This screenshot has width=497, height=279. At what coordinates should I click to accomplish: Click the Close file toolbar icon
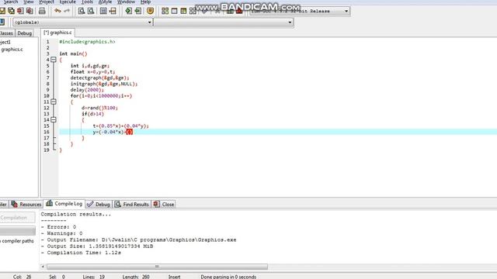(21, 11)
